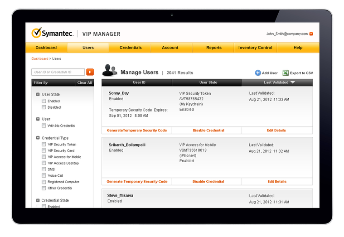The height and width of the screenshot is (237, 344).
Task: Click Clear All filters
Action: (84, 83)
